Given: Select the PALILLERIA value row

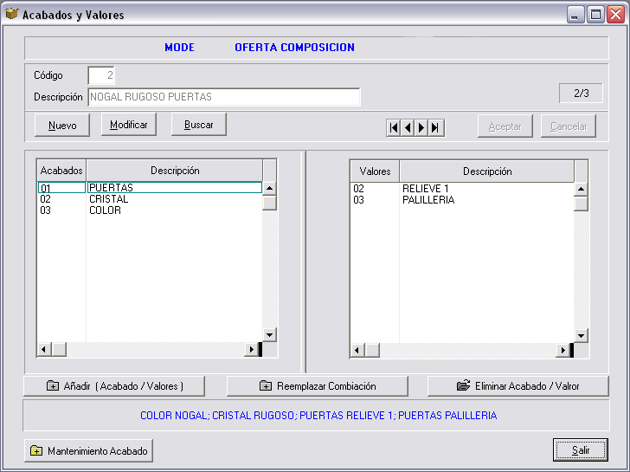Looking at the screenshot, I should [462, 200].
